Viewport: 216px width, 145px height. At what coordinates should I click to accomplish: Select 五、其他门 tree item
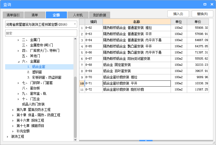pos(31,56)
